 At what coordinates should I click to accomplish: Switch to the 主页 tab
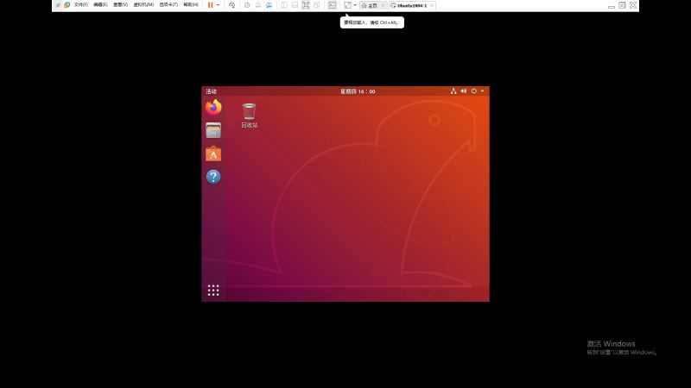pos(371,5)
